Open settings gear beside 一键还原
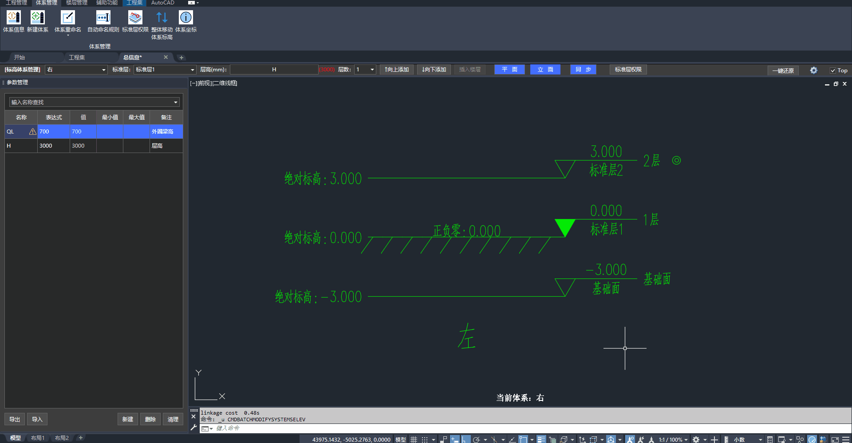852x443 pixels. tap(813, 70)
